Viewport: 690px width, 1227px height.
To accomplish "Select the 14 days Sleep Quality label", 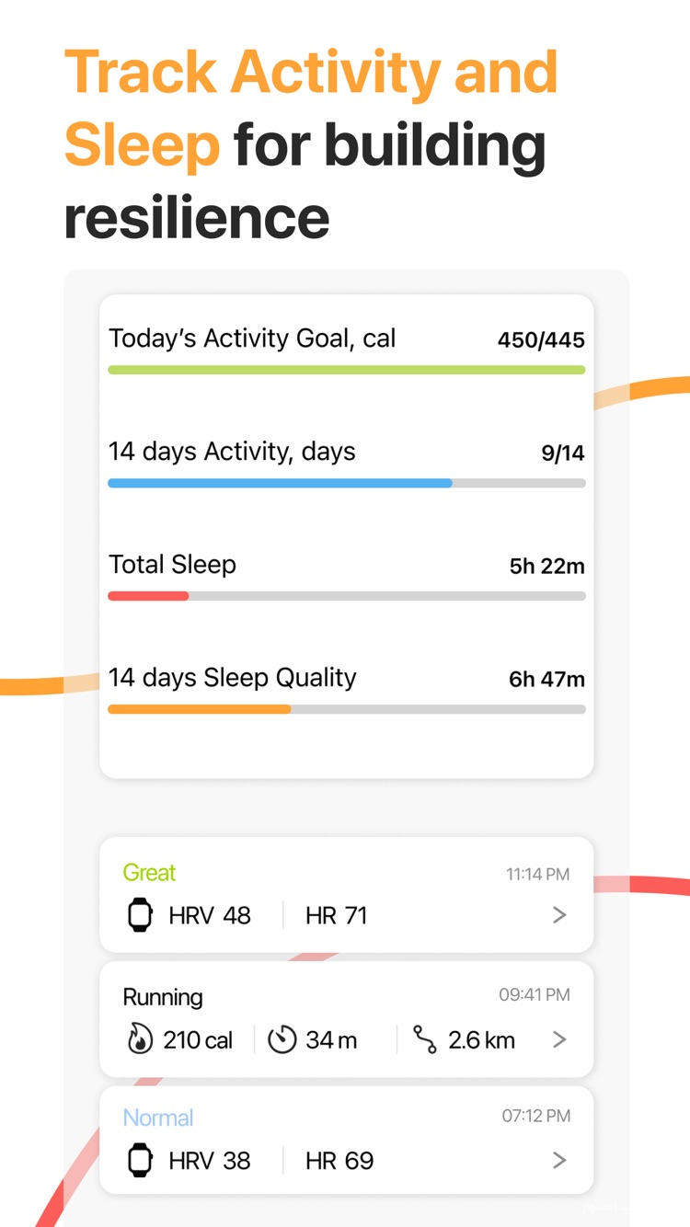I will (x=233, y=677).
